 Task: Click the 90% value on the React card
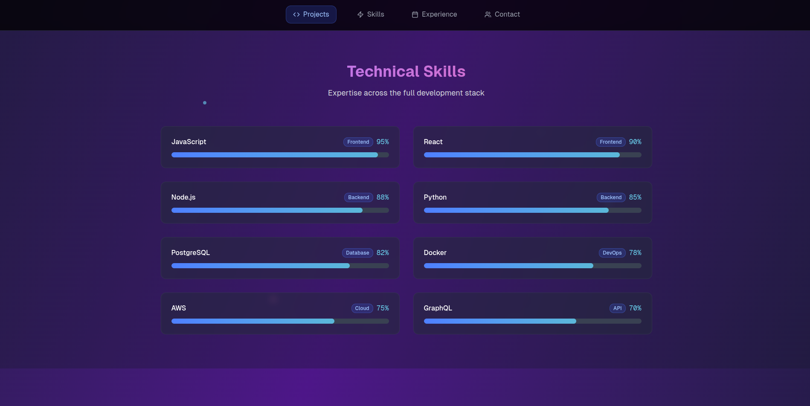click(635, 142)
